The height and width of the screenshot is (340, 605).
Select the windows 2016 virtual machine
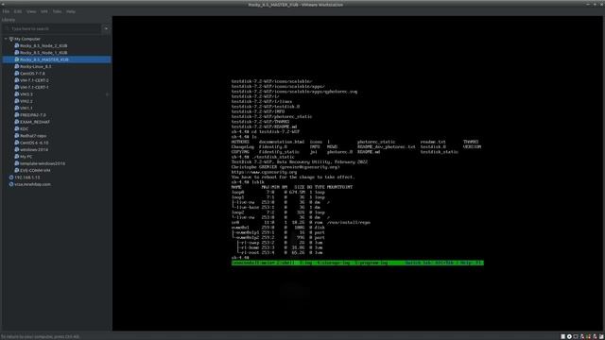click(x=34, y=149)
